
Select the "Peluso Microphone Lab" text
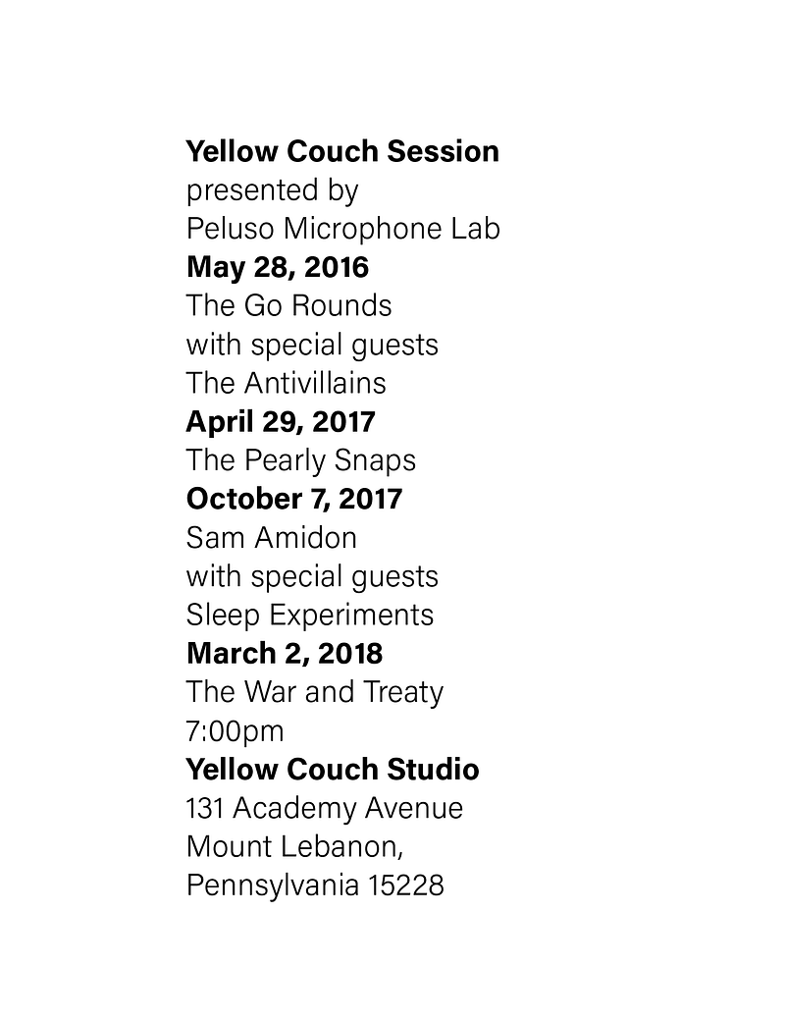(x=342, y=229)
